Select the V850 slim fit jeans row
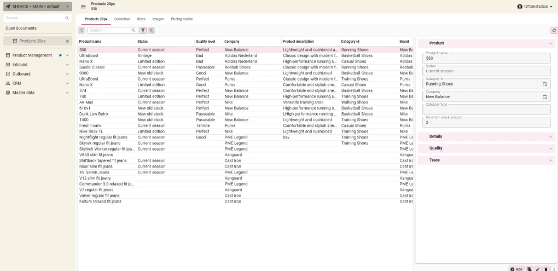Image resolution: width=558 pixels, height=271 pixels. 245,155
